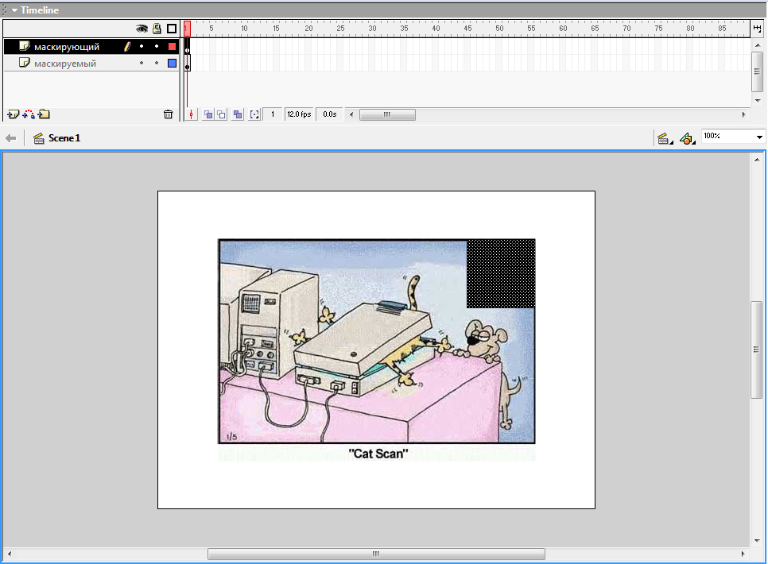Open the 100% zoom dropdown
Screen dimensions: 768x564
(x=759, y=137)
